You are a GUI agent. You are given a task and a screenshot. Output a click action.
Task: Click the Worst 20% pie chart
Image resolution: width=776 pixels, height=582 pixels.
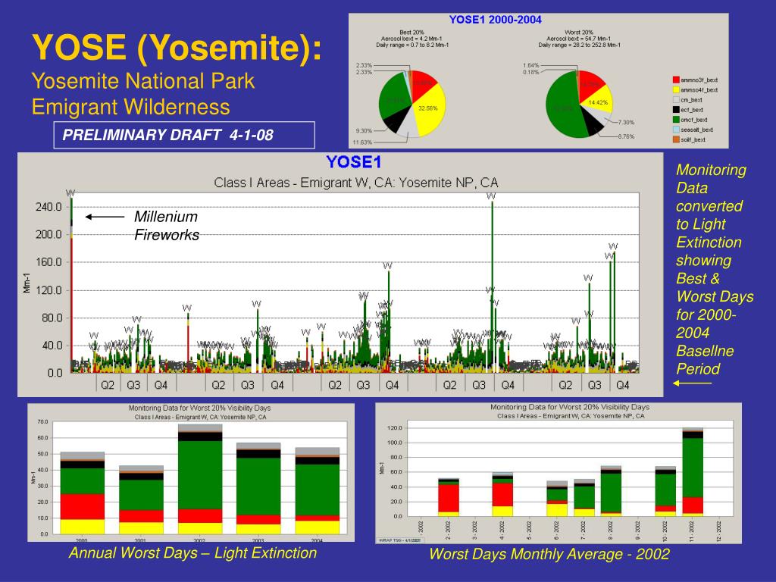point(579,104)
